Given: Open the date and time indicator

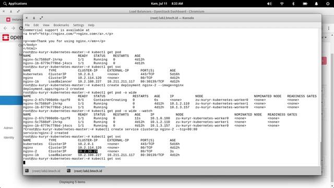Looking at the screenshot, I should click(x=167, y=4).
